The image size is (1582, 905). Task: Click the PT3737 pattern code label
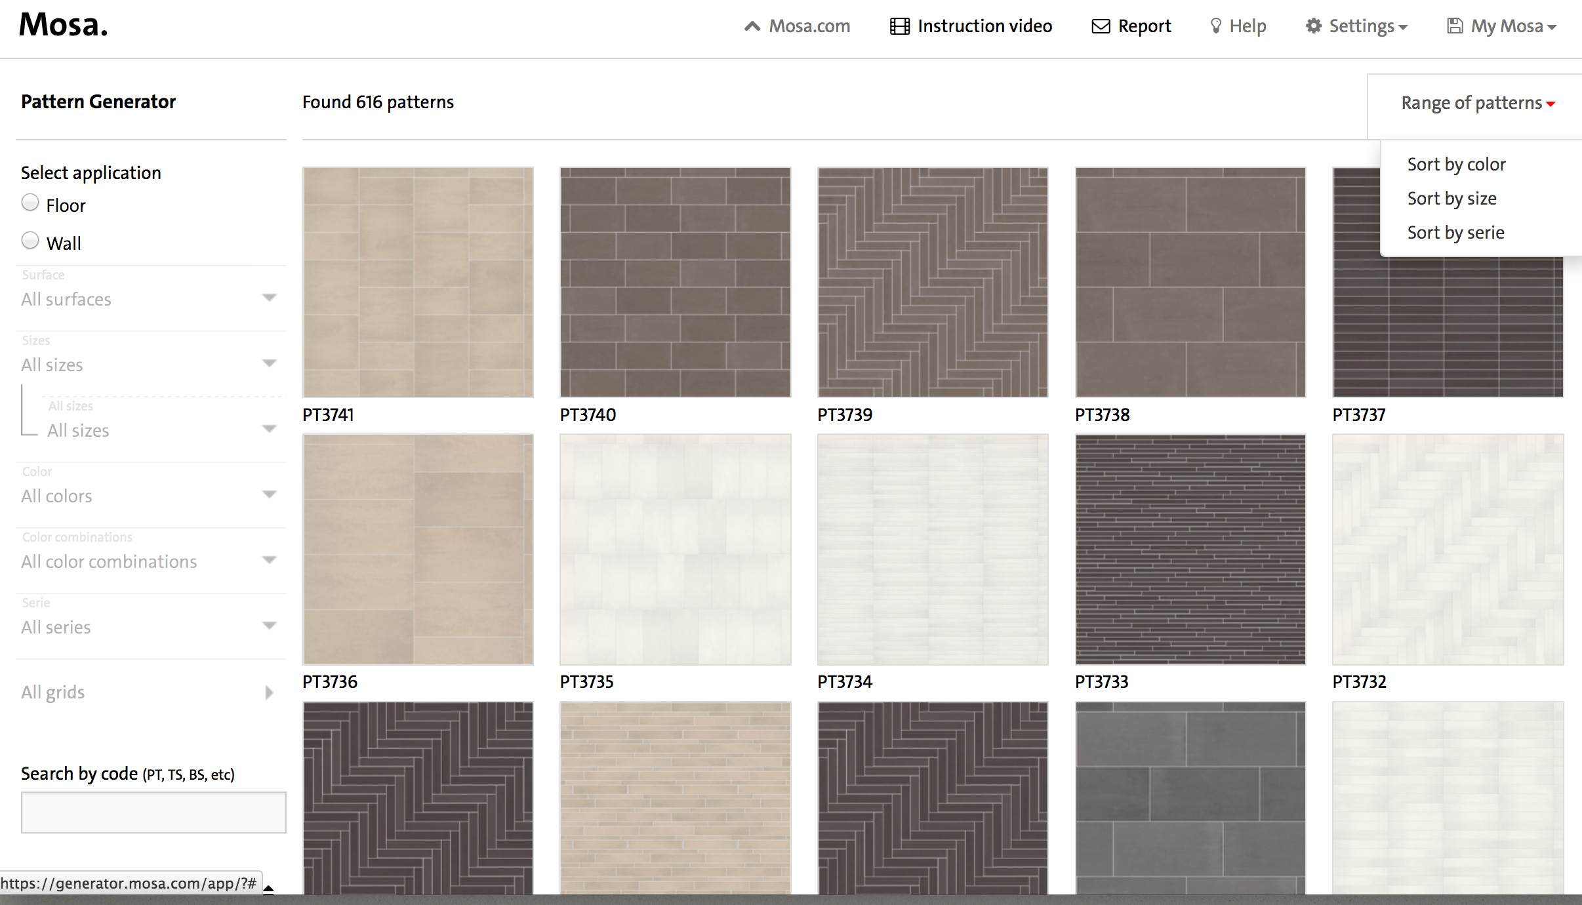tap(1359, 414)
